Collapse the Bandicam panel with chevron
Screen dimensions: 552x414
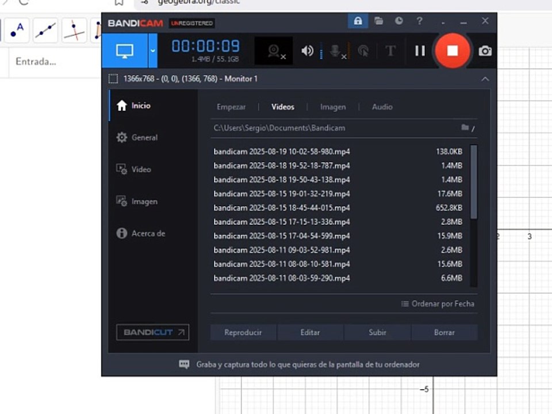tap(485, 79)
